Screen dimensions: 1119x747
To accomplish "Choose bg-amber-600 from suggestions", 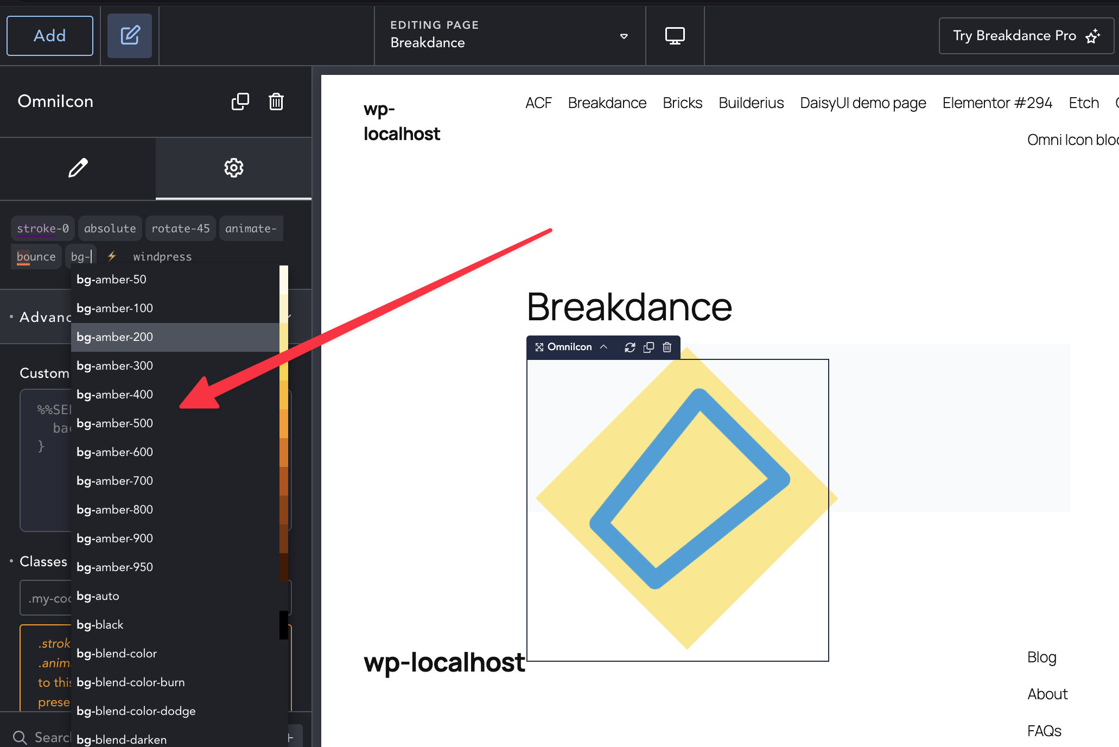I will [175, 452].
